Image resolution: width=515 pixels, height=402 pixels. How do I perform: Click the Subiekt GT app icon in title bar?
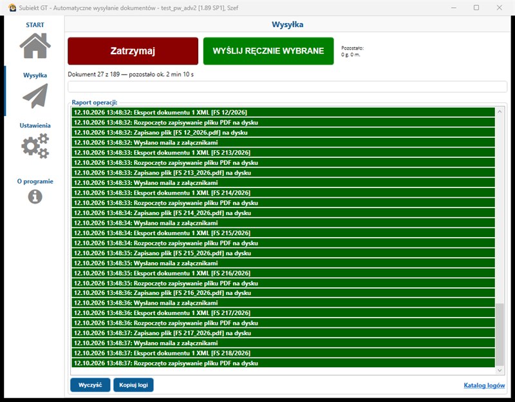click(x=12, y=8)
